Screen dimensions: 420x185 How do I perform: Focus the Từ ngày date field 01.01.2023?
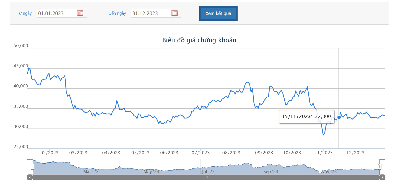click(x=56, y=14)
